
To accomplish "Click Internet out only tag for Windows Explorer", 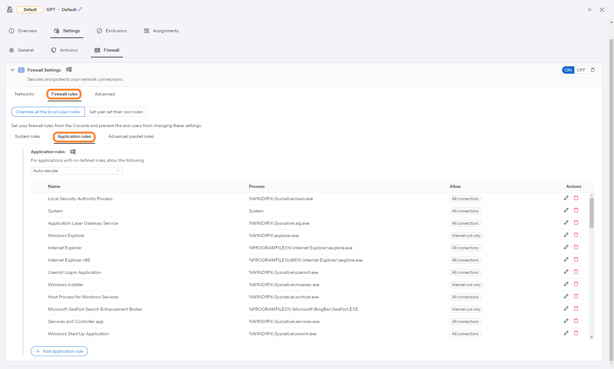I will pos(466,235).
